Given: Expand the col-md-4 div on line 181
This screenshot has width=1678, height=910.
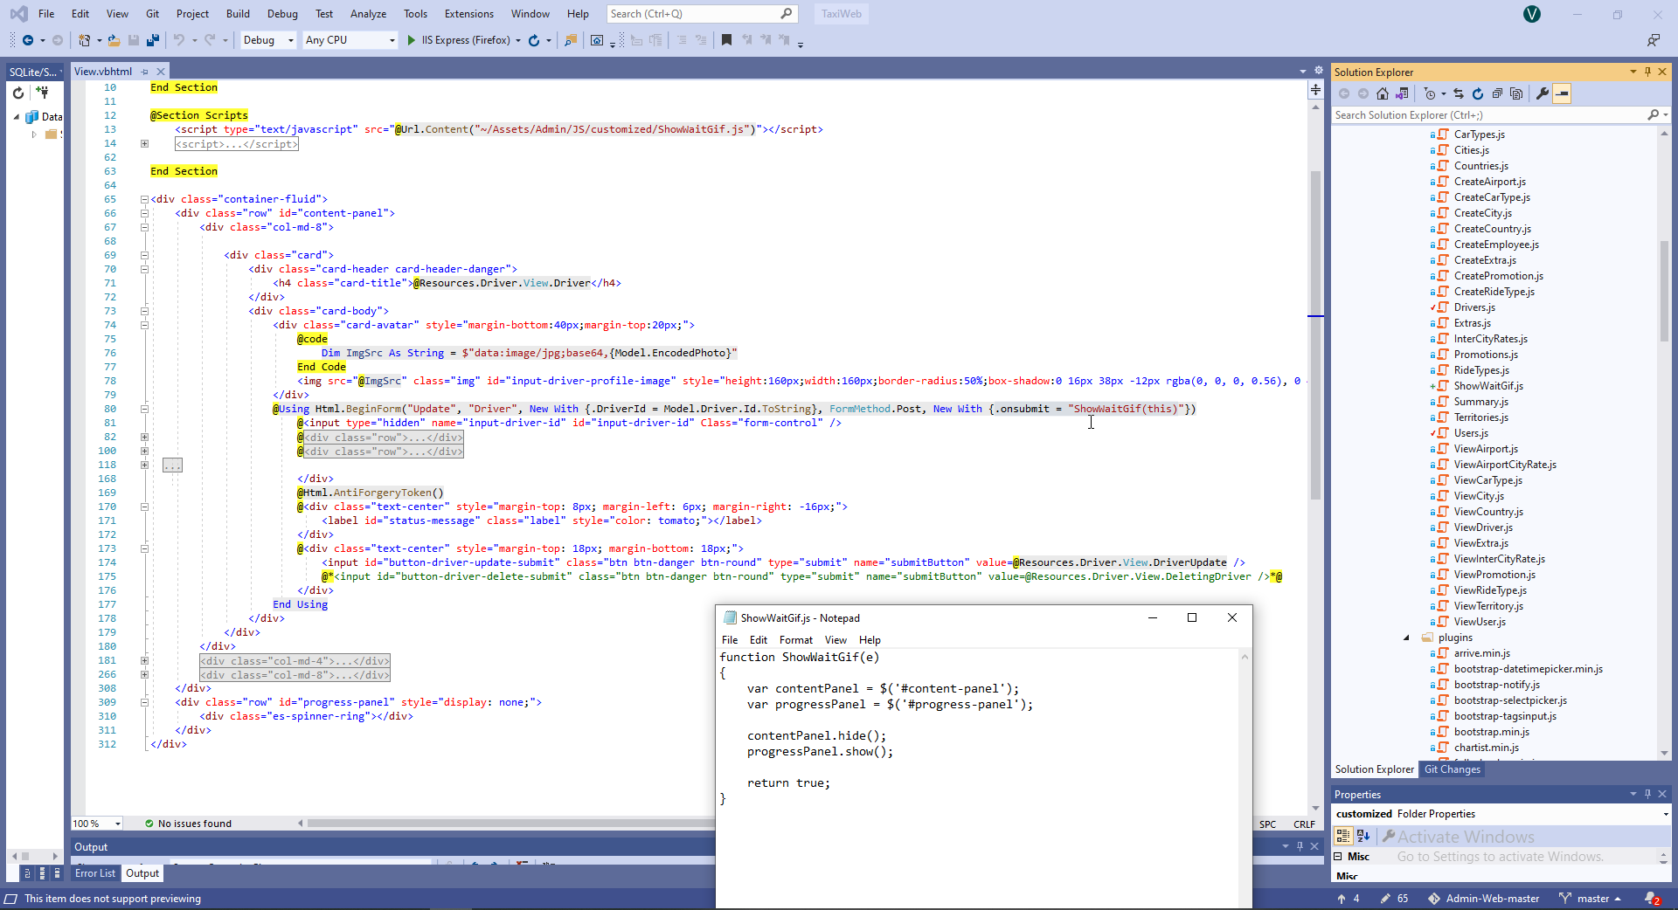Looking at the screenshot, I should [144, 660].
